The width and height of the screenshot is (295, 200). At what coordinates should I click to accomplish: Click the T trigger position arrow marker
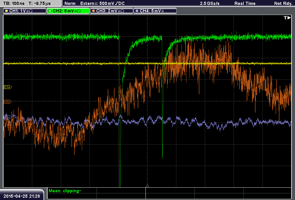click(x=287, y=18)
